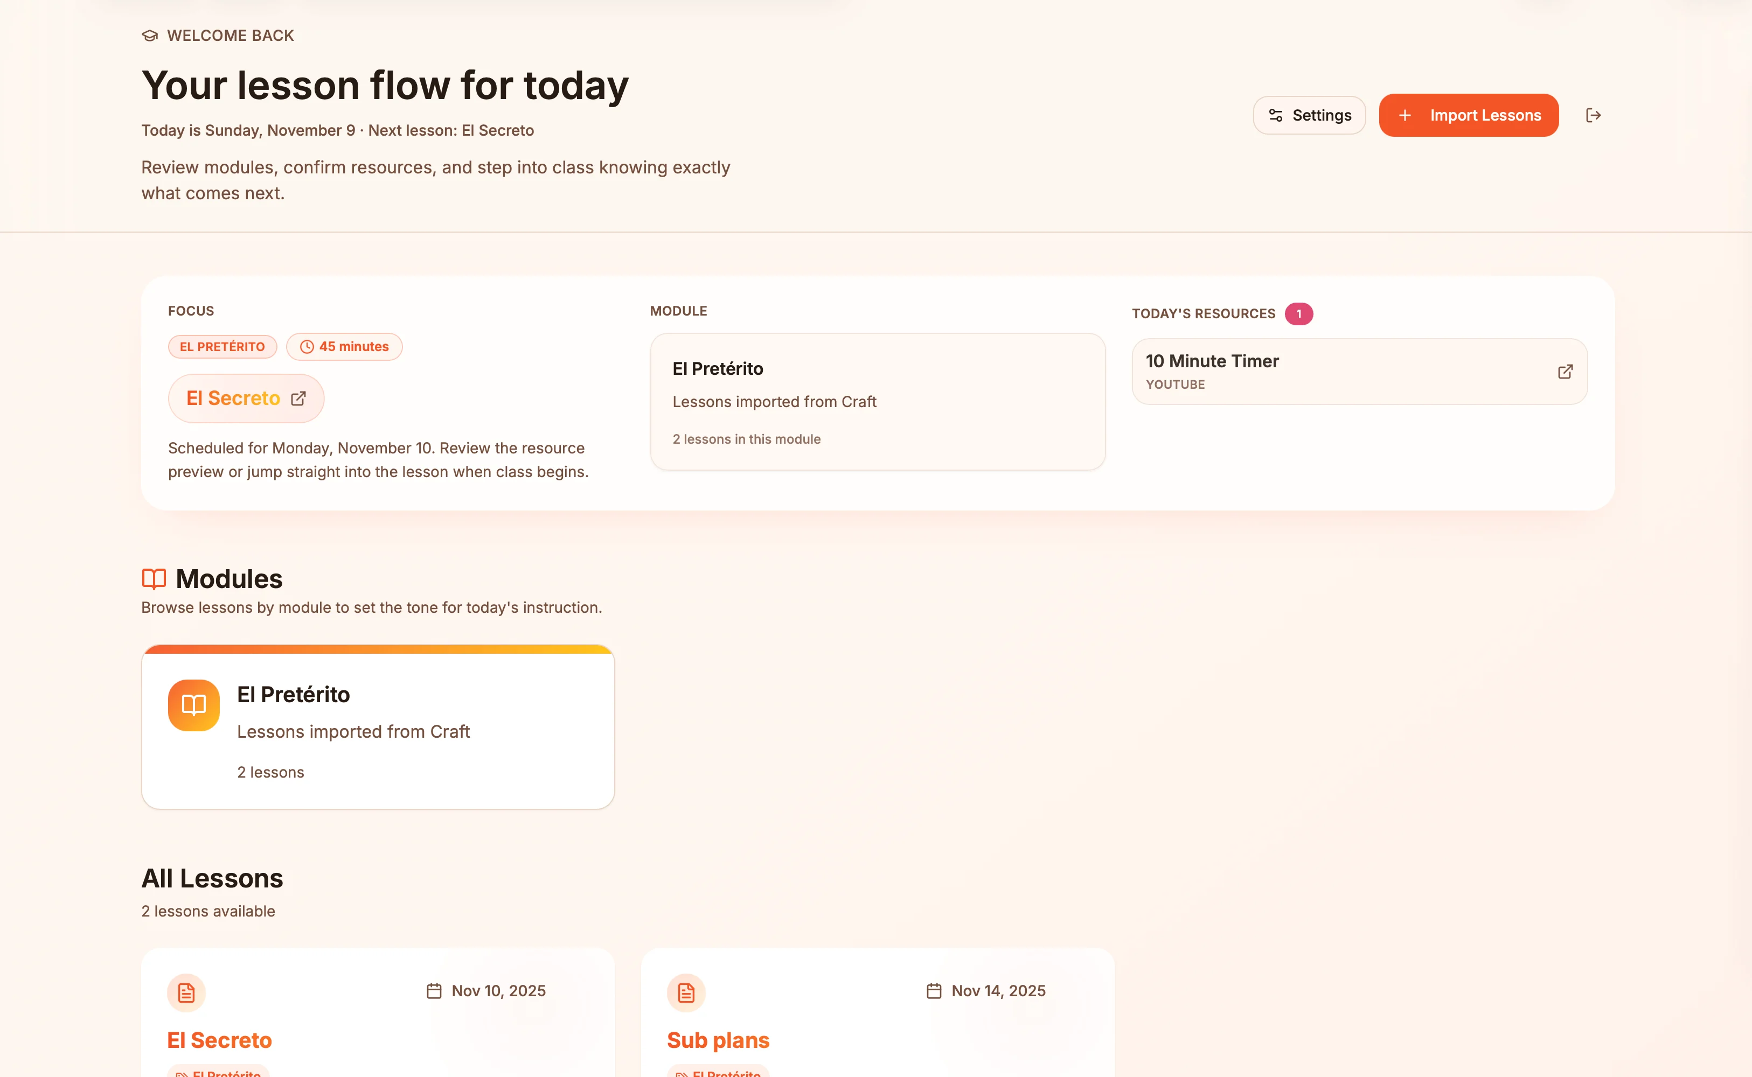Click the 45 minutes duration badge
1752x1077 pixels.
point(344,347)
